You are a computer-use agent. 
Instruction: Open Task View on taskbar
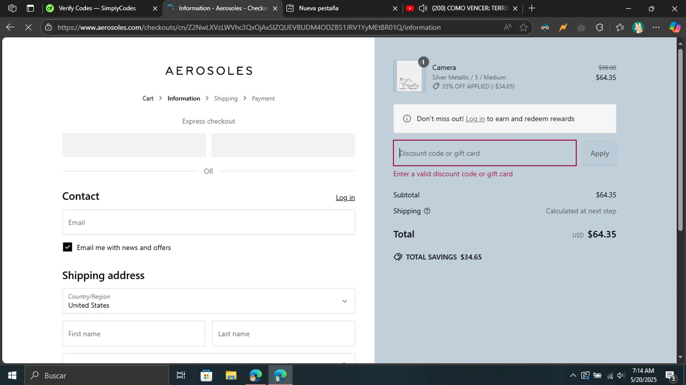coord(181,375)
